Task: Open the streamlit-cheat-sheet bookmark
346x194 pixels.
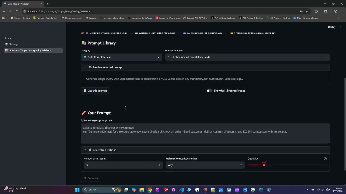Action: point(112,18)
